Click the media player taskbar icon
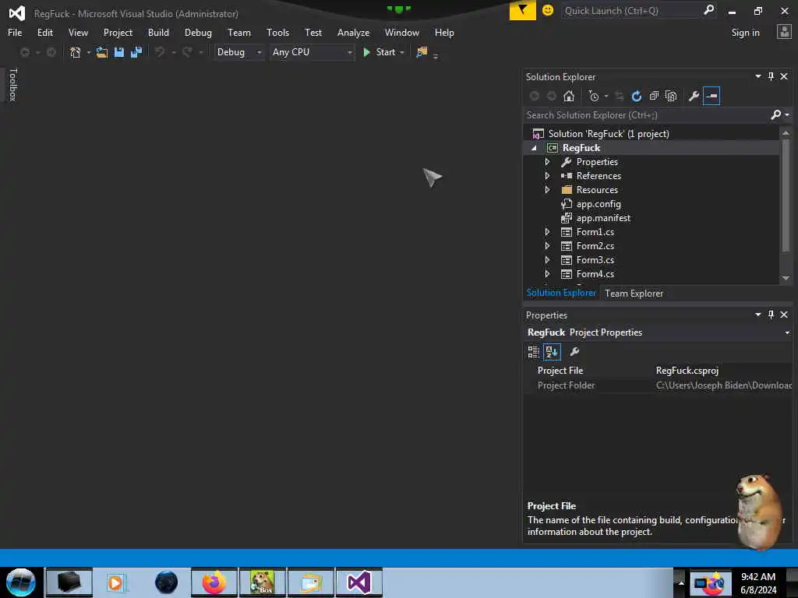This screenshot has height=598, width=798. [115, 582]
